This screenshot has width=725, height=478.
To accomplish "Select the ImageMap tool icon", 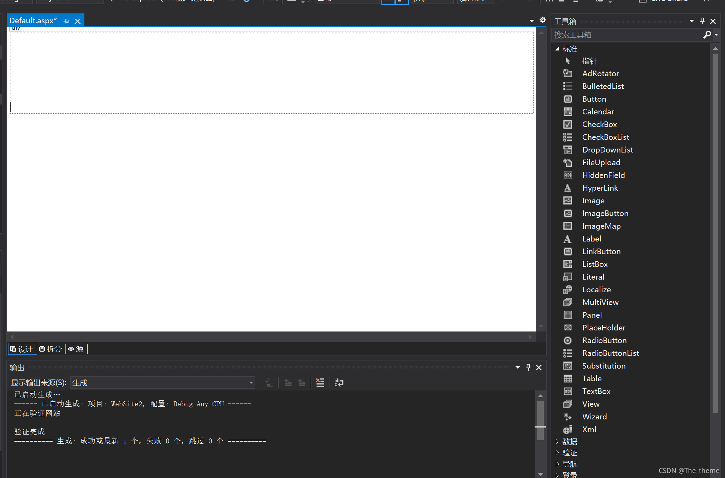I will click(566, 226).
